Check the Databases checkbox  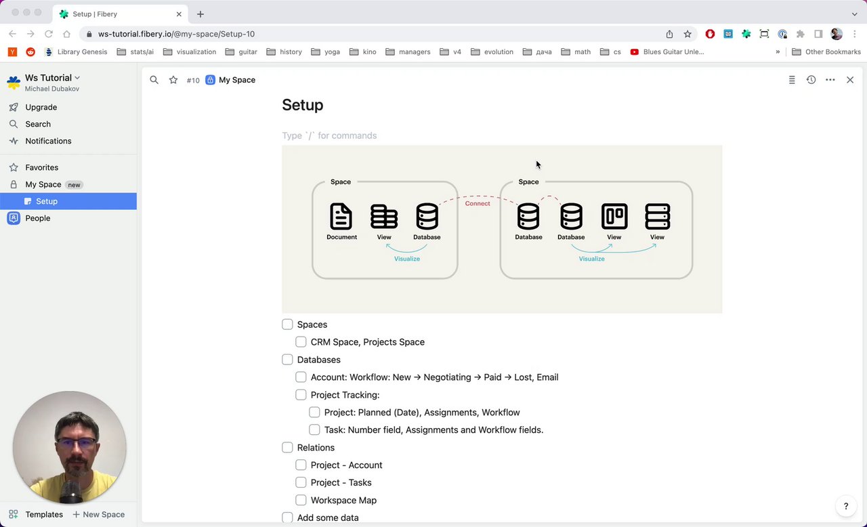click(x=288, y=360)
